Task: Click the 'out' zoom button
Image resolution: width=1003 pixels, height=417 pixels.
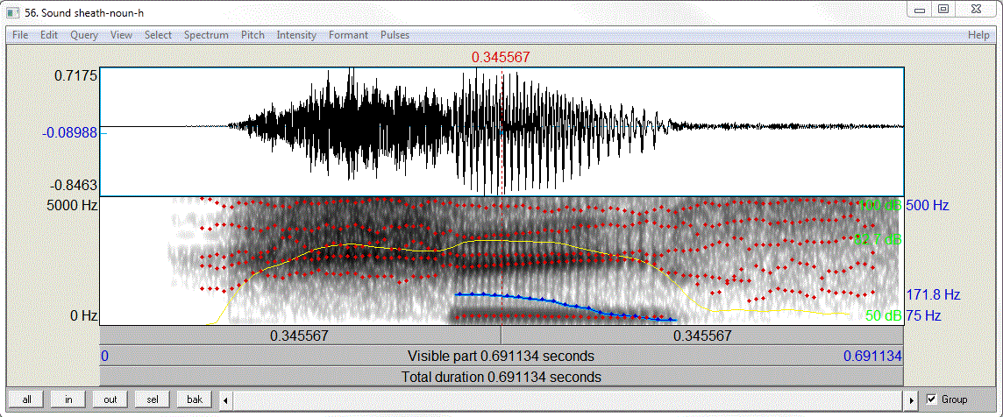Action: tap(110, 399)
